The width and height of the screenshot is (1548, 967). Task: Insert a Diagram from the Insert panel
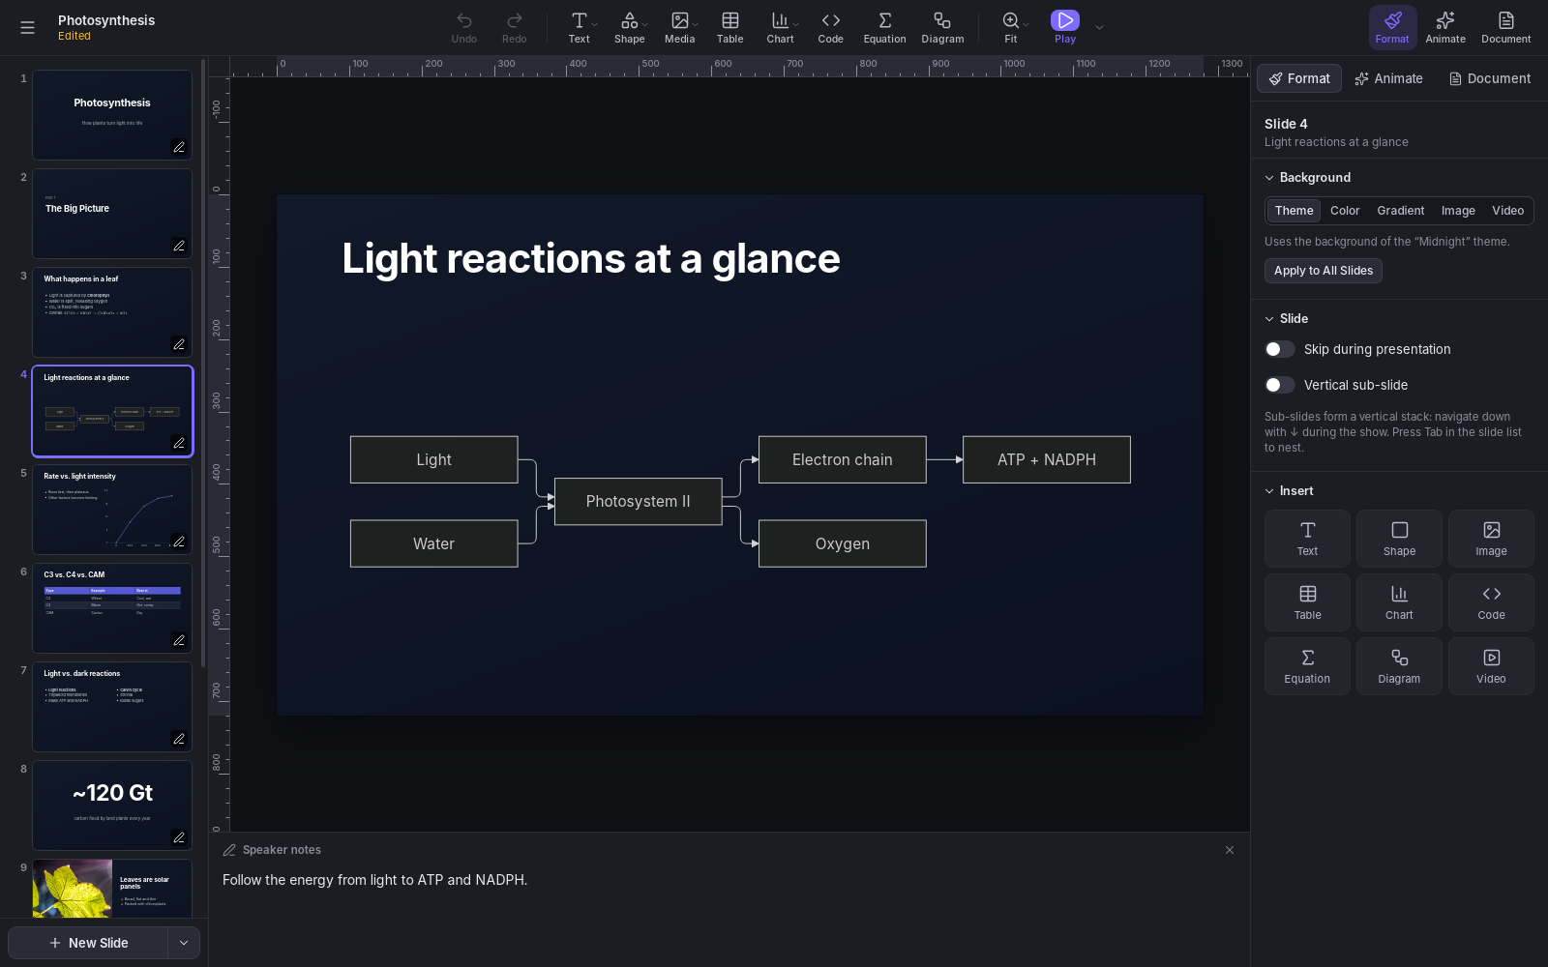(x=1399, y=666)
